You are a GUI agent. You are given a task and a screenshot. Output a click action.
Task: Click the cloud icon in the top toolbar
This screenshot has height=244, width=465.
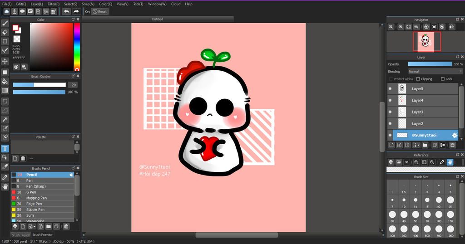click(x=6, y=11)
